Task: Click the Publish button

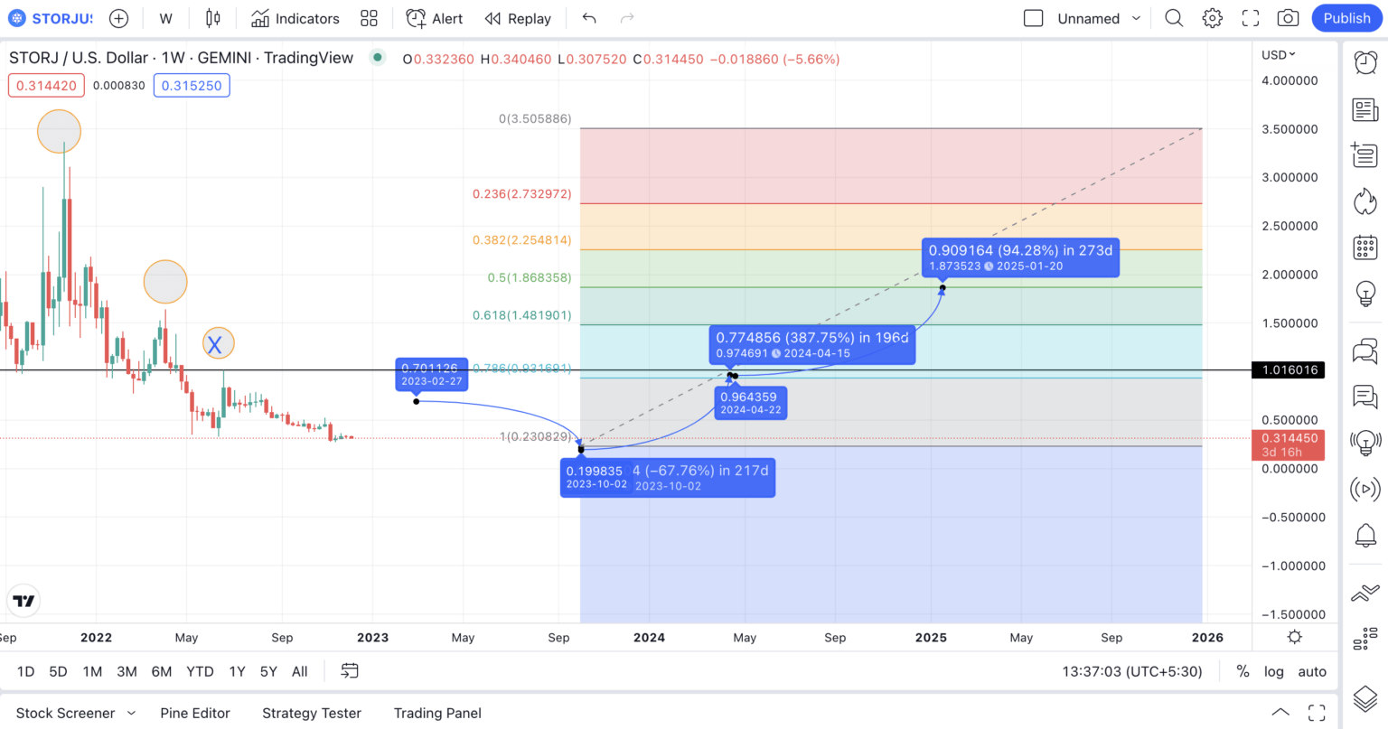Action: coord(1346,18)
